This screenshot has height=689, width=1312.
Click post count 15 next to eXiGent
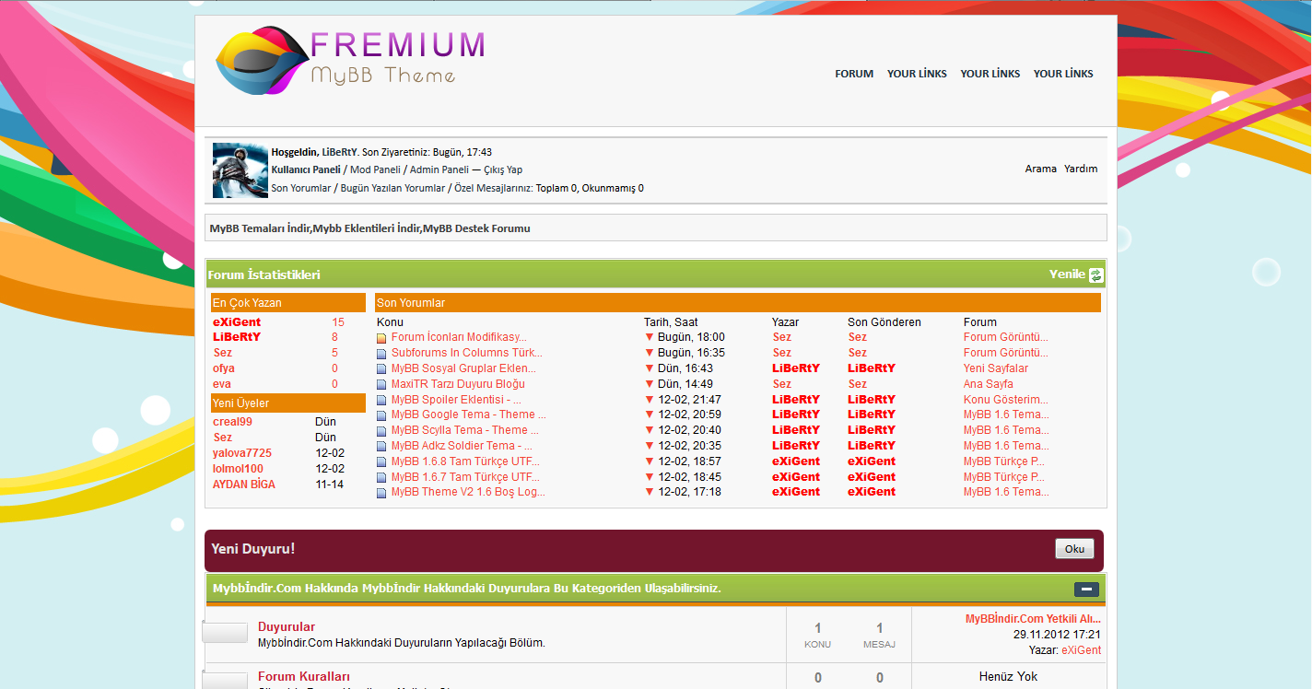(x=338, y=322)
